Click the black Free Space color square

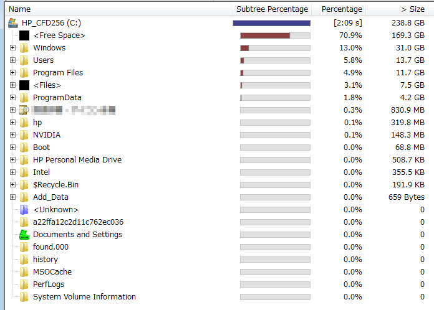point(24,35)
